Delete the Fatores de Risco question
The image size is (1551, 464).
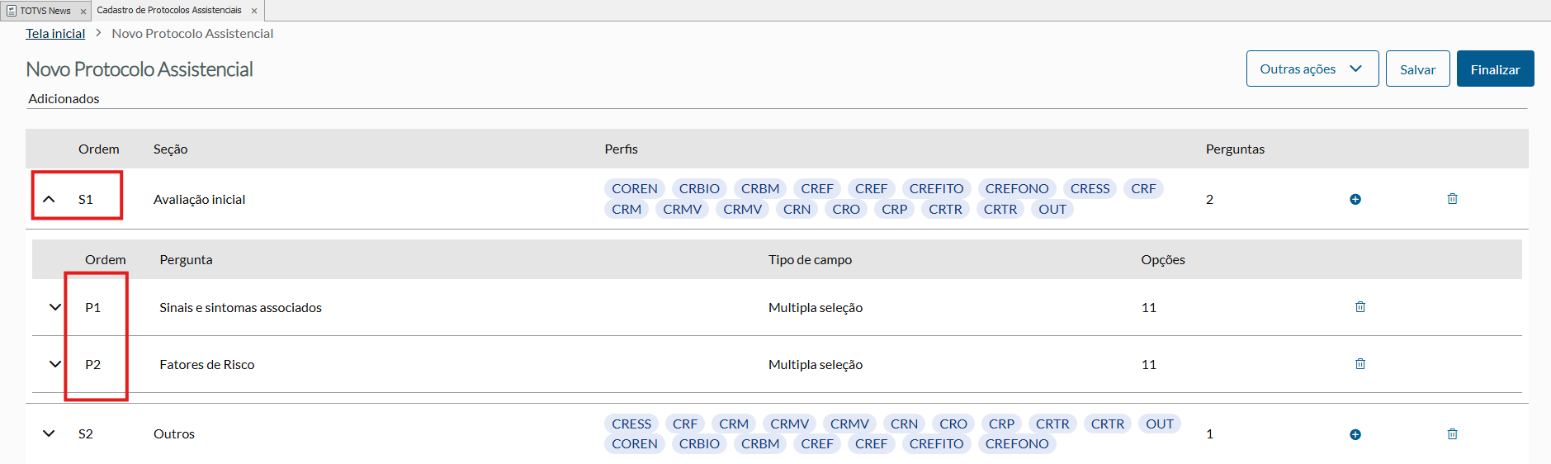click(1359, 364)
